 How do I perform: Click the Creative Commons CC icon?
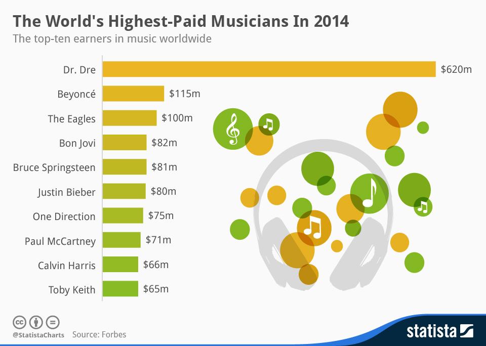pyautogui.click(x=19, y=322)
